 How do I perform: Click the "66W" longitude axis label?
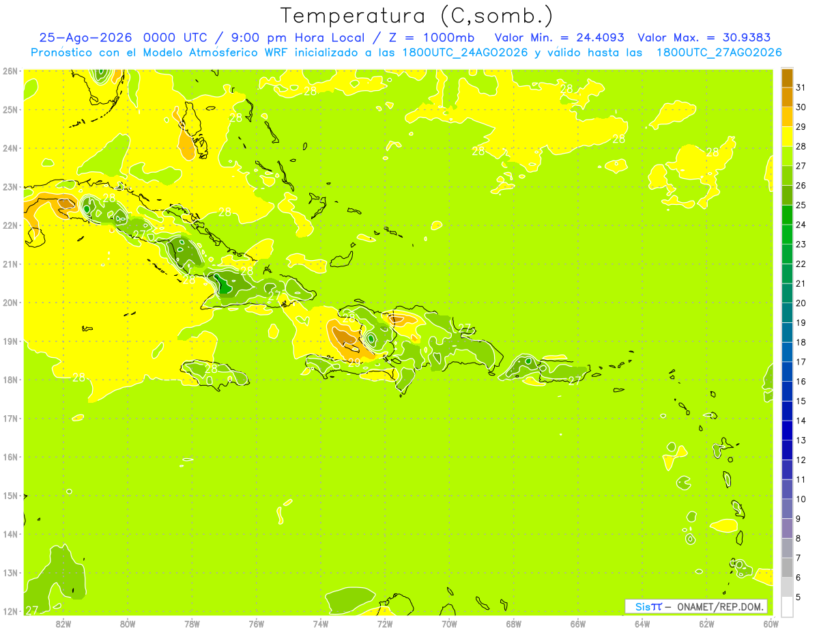[578, 623]
